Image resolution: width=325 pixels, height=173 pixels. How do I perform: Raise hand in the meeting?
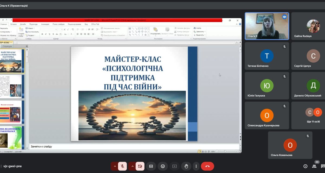click(x=186, y=166)
